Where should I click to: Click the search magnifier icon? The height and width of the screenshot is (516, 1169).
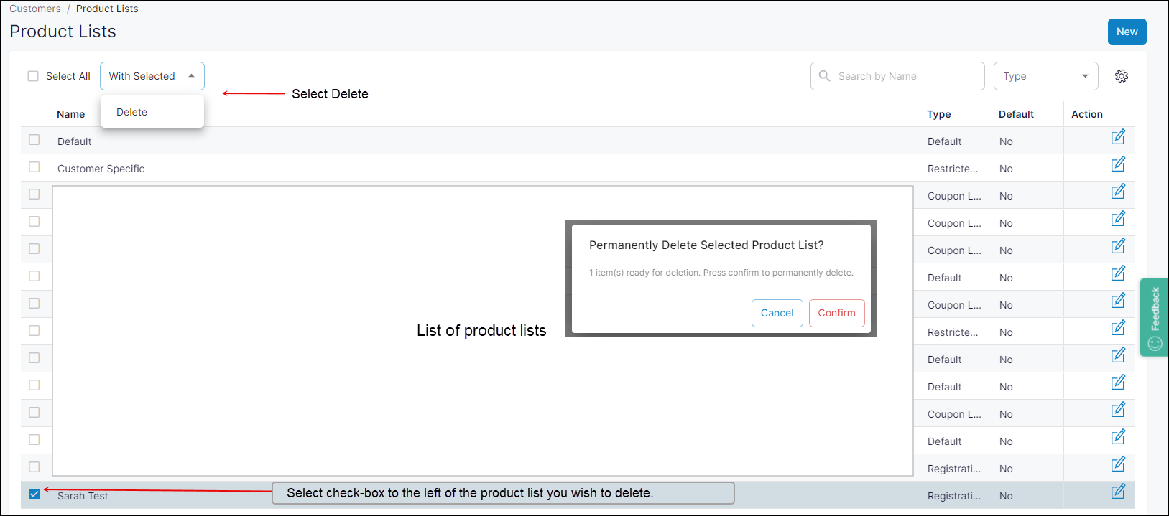pos(824,76)
